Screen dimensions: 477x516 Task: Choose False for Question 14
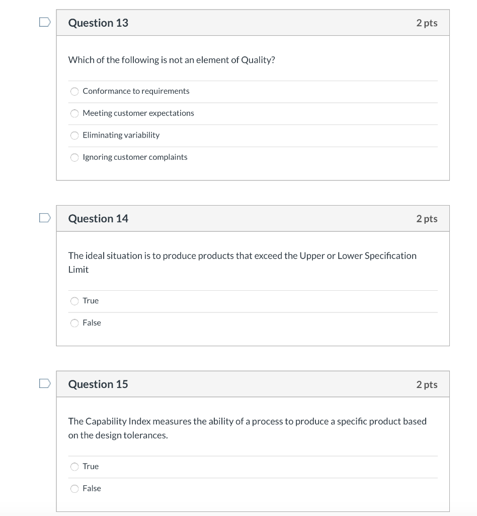74,323
